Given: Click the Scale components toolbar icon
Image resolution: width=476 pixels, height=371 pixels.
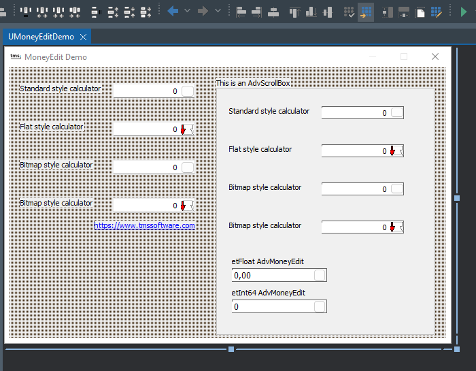Looking at the screenshot, I should (404, 12).
